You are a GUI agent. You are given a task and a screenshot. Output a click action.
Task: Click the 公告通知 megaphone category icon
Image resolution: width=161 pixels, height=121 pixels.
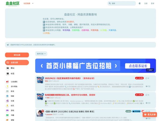[8, 82]
